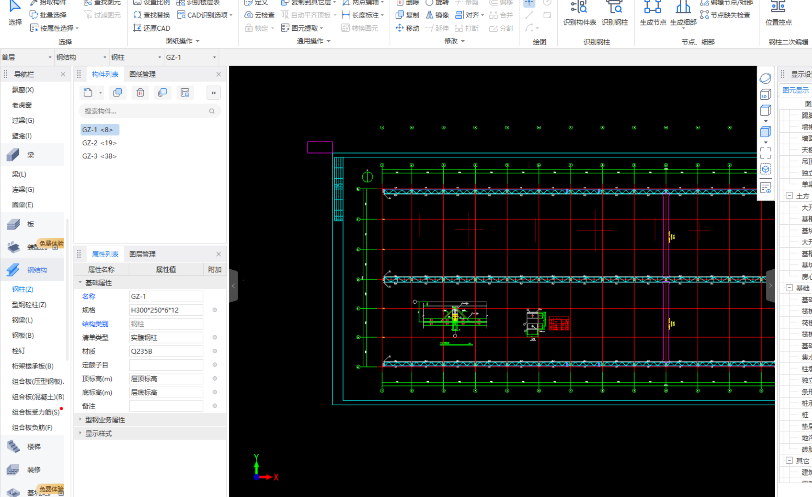Run 云检查 cloud check

259,15
